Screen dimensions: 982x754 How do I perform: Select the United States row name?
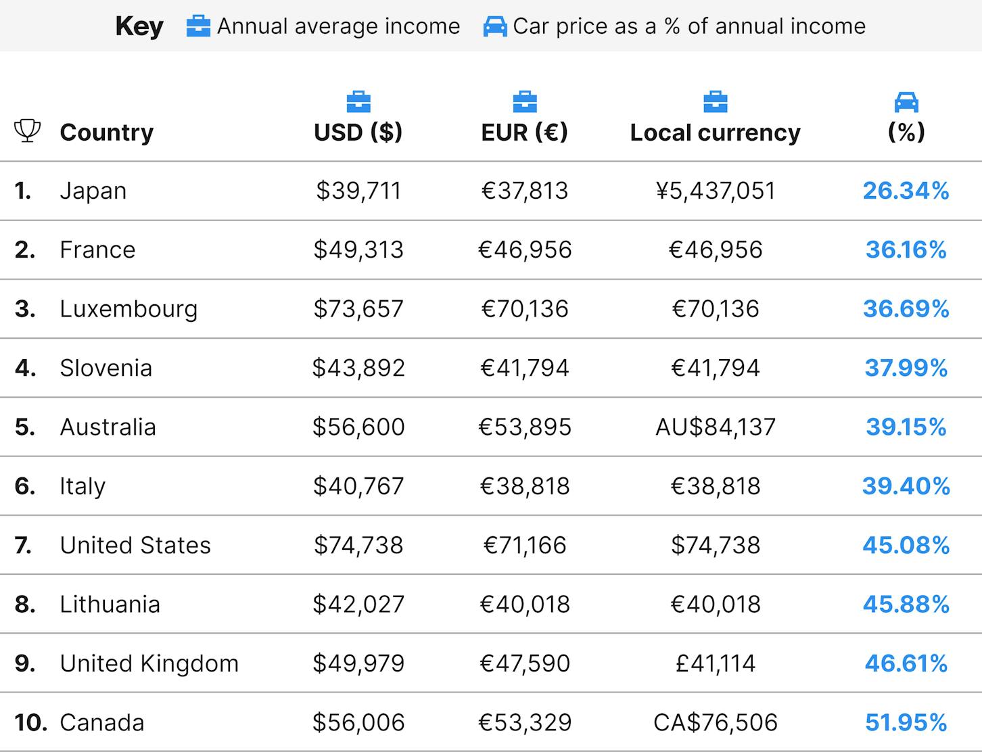[x=135, y=545]
